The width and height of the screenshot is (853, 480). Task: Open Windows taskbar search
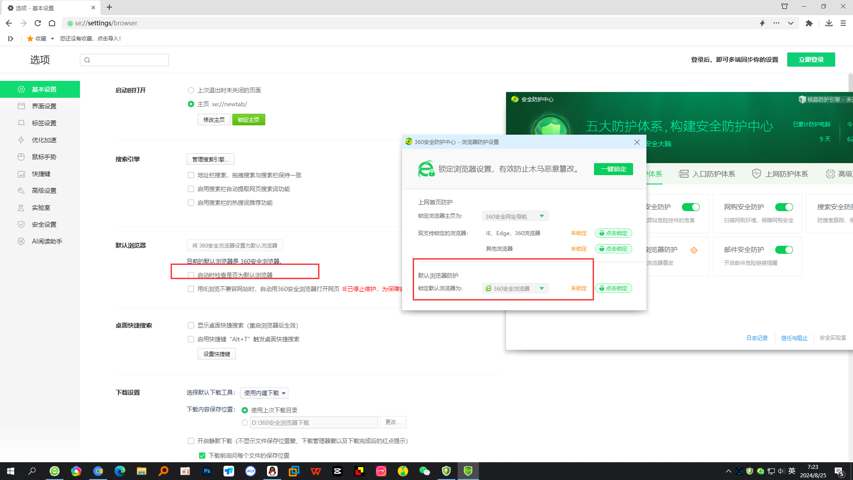[x=32, y=471]
